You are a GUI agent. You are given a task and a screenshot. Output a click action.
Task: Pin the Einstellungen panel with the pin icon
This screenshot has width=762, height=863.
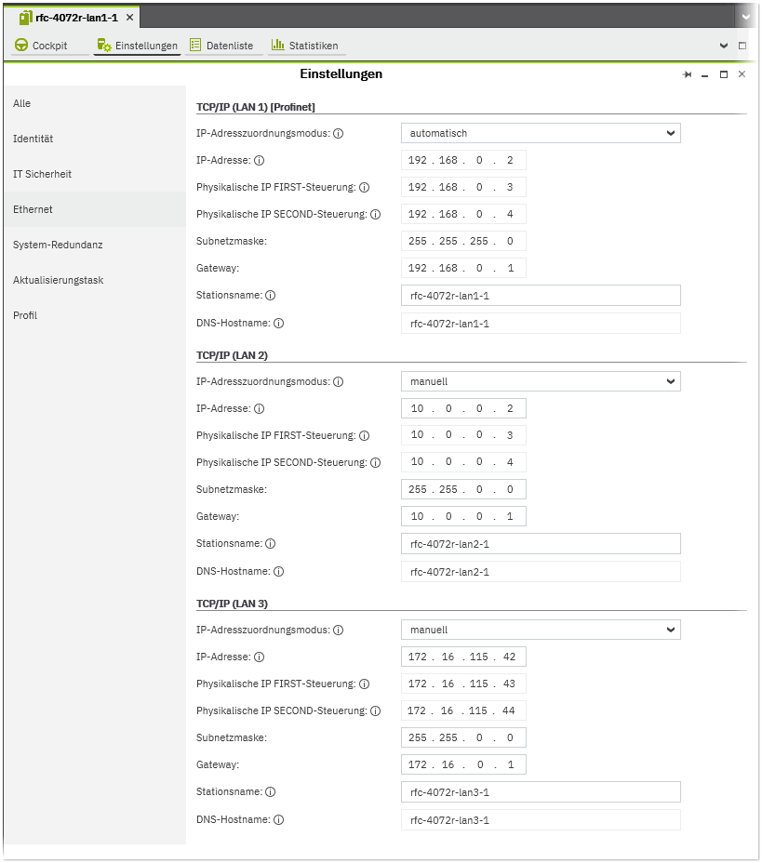tap(688, 74)
